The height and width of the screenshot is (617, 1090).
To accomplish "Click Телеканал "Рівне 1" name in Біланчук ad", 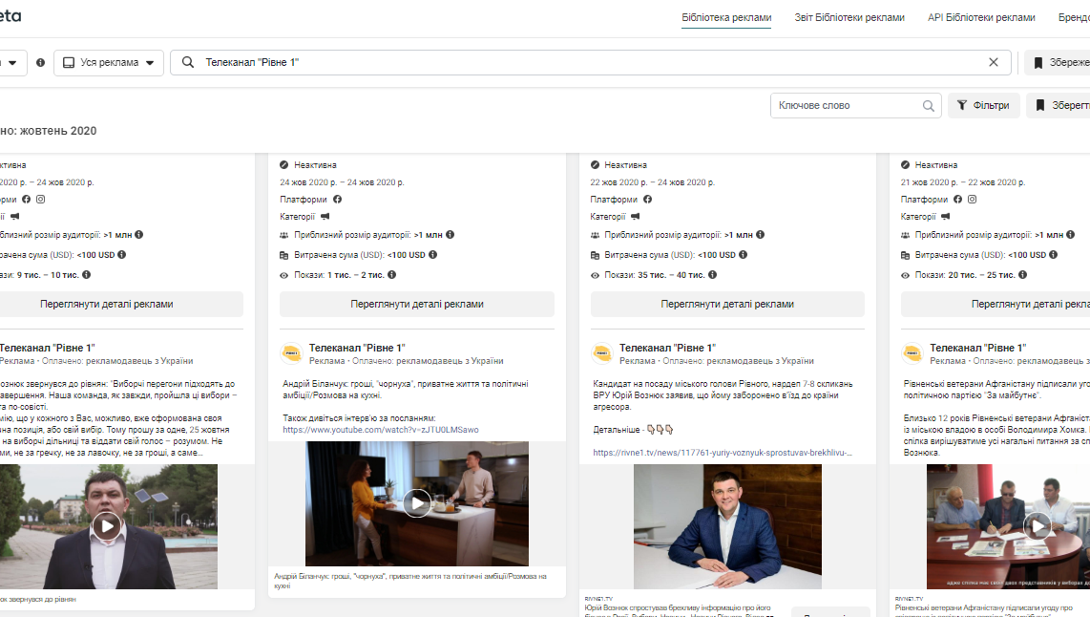I will 357,348.
